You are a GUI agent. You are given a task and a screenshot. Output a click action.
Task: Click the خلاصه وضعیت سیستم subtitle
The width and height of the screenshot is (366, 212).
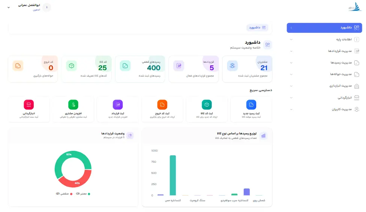[245, 48]
